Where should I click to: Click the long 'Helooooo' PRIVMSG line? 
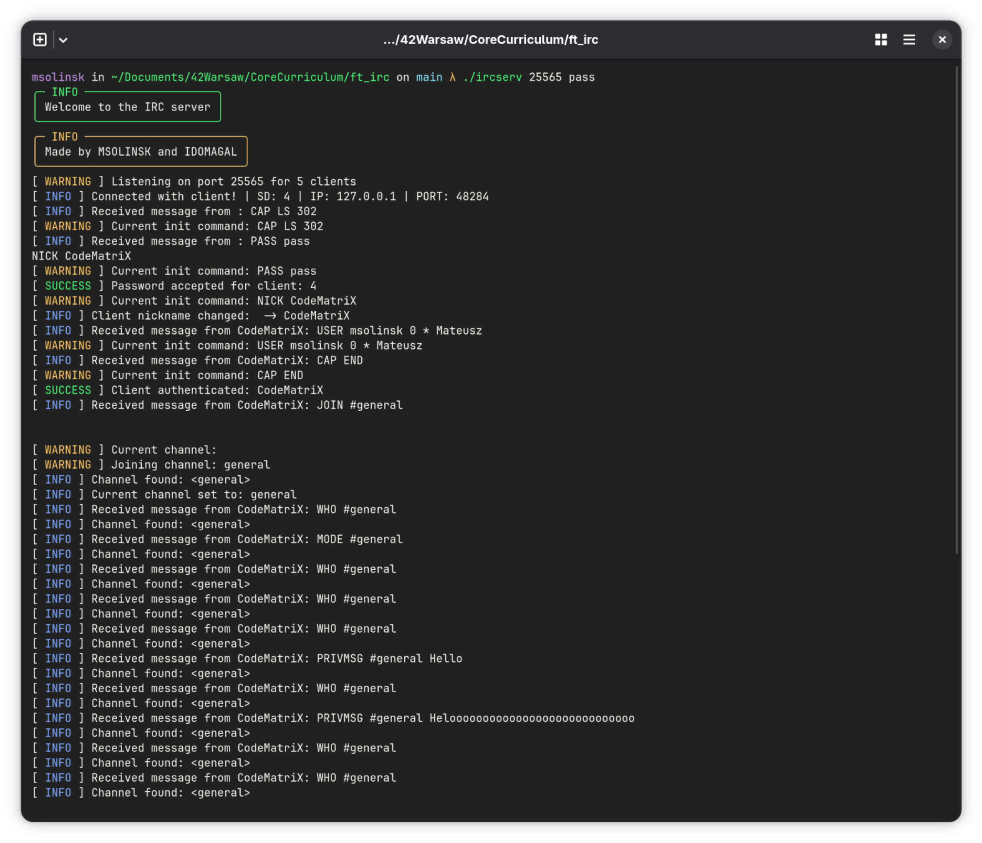pyautogui.click(x=333, y=718)
